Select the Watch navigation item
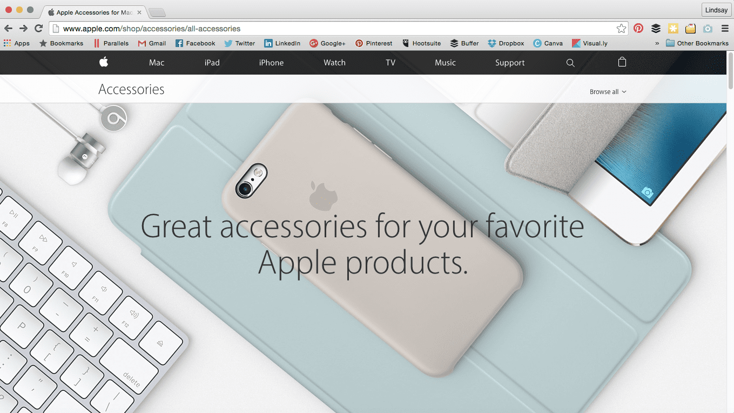 (x=334, y=63)
